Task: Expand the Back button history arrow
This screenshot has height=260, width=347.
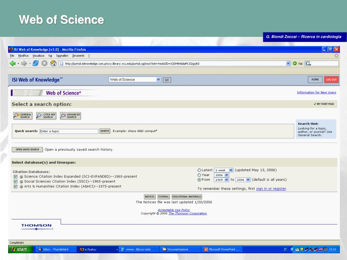Action: pyautogui.click(x=18, y=64)
